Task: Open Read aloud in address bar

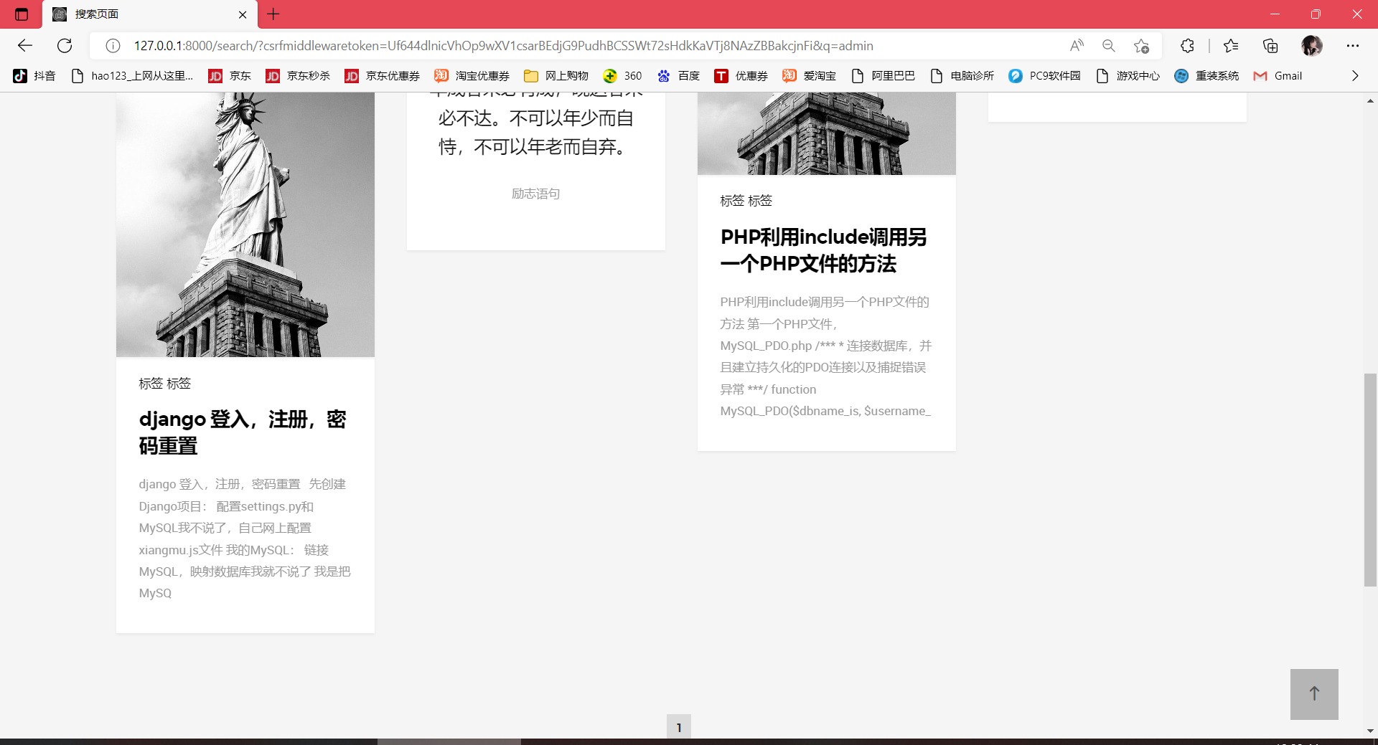Action: pos(1077,46)
